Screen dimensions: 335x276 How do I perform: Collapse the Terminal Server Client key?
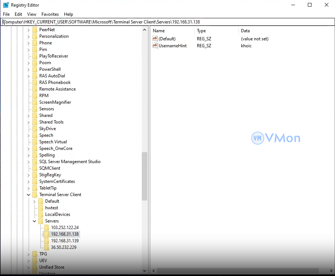click(29, 195)
